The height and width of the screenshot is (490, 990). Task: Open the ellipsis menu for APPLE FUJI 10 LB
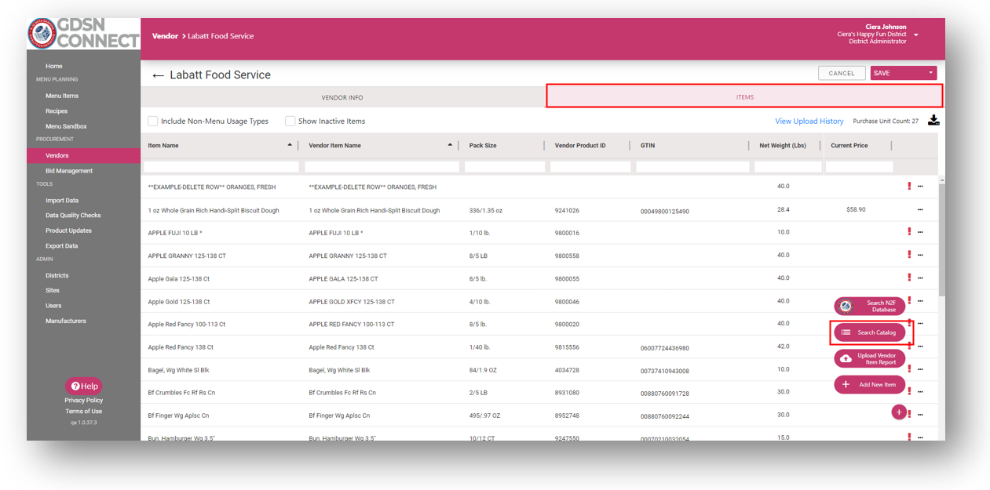(x=920, y=233)
